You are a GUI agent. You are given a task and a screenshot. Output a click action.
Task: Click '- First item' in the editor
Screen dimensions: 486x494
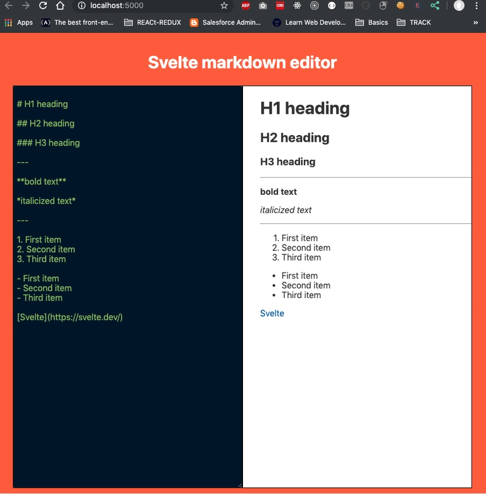(38, 278)
